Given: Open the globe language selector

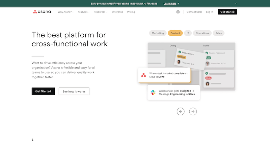Looking at the screenshot, I should [x=178, y=12].
